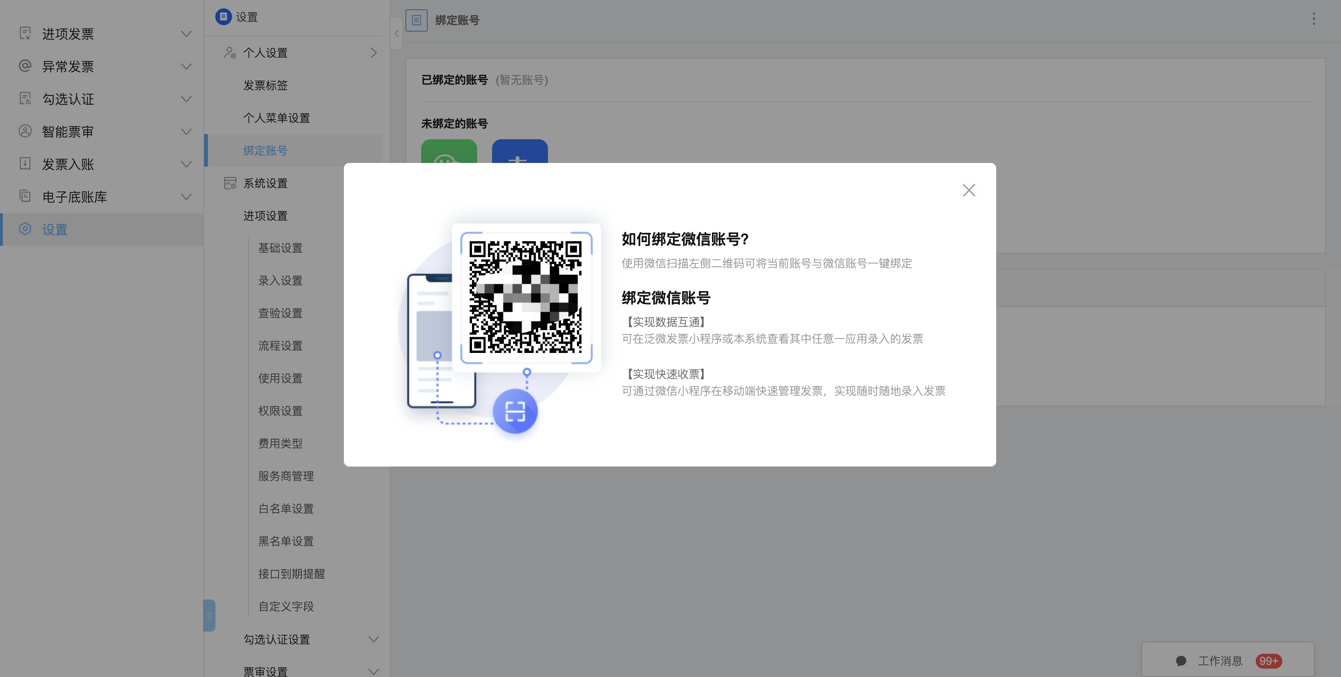Expand the 票审设置 section chevron
Screen dimensions: 1341x677
[373, 671]
